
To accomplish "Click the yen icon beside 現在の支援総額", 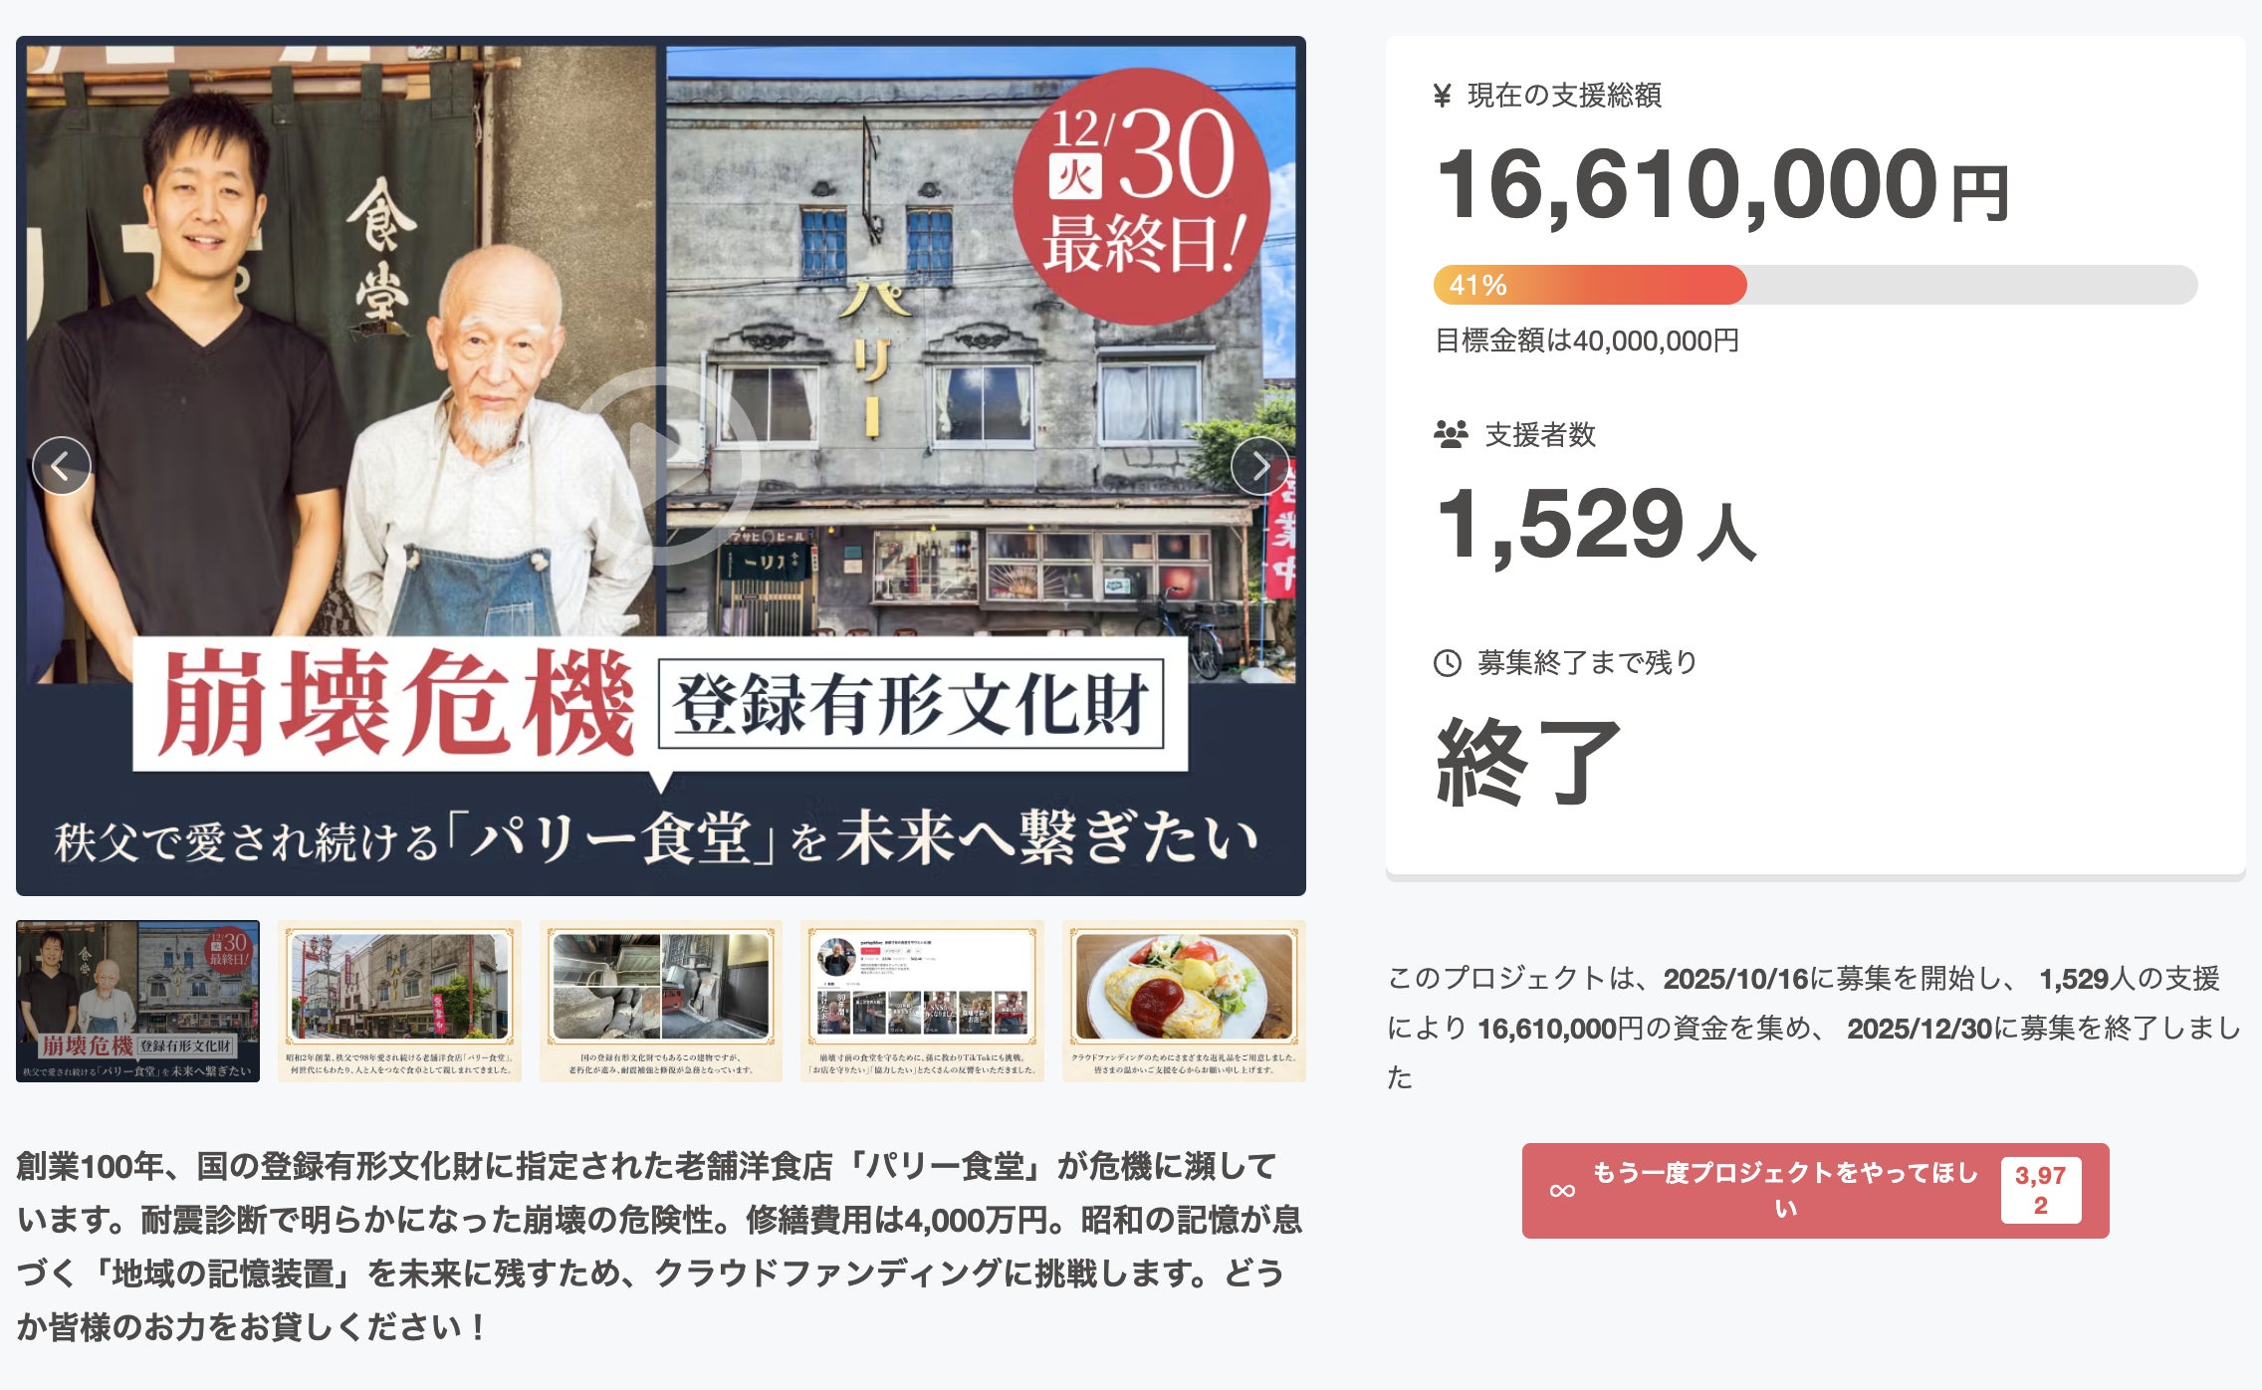I will [1443, 96].
